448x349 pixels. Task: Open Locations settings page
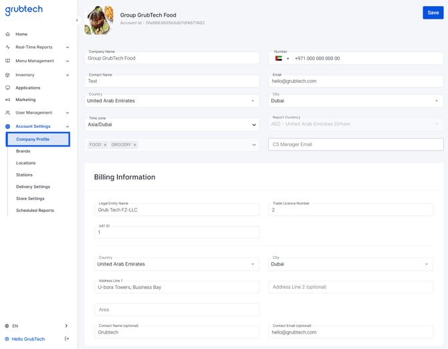(x=25, y=163)
